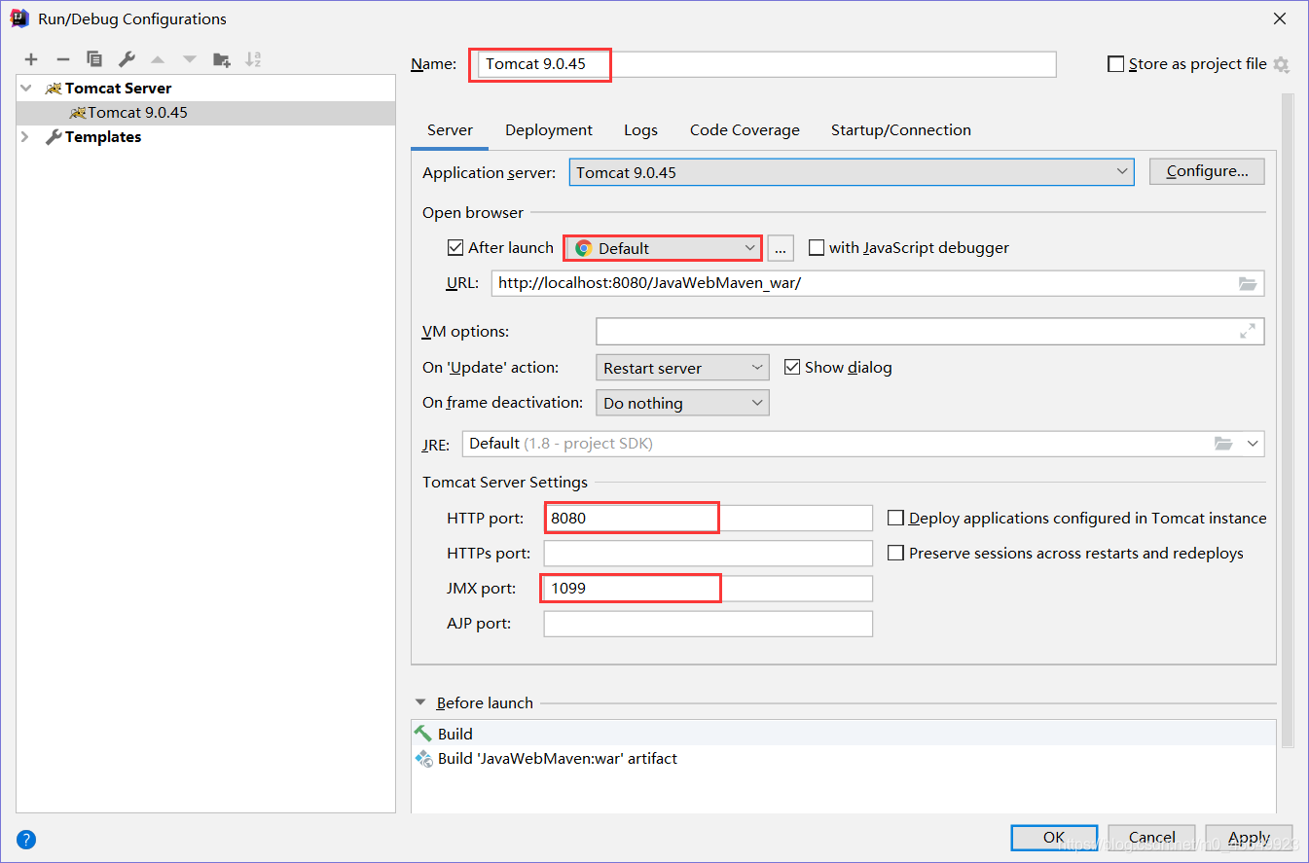Click the folder icon in the URL field

coord(1248,284)
